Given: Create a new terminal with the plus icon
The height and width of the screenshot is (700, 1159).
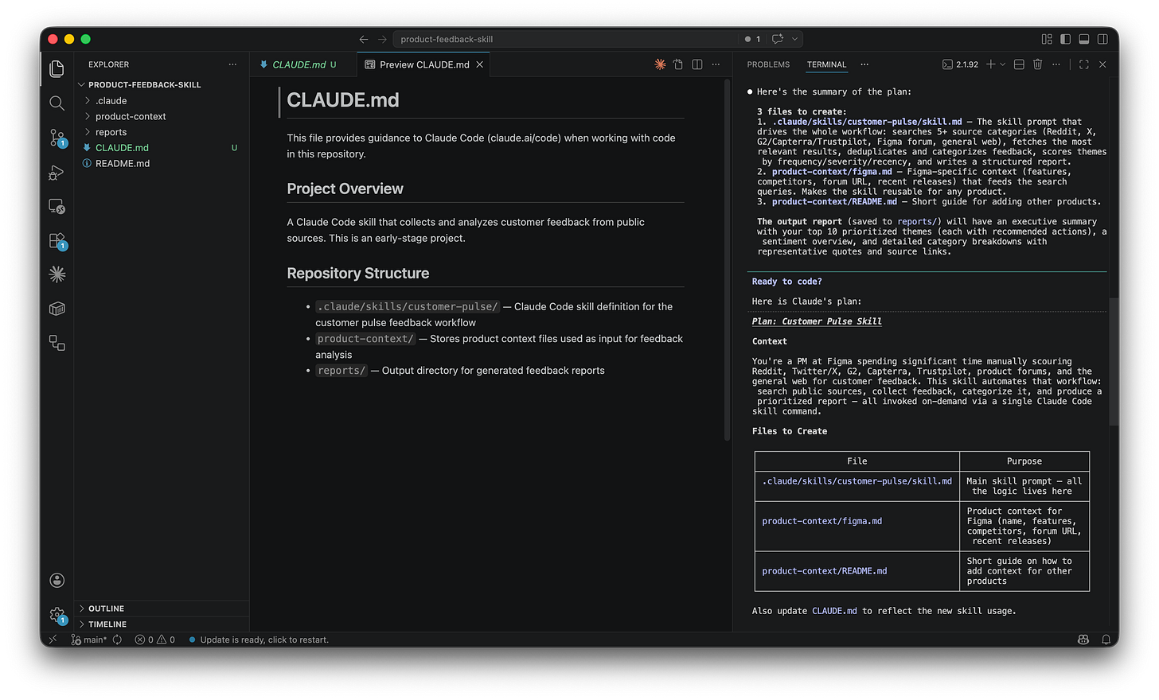Looking at the screenshot, I should tap(991, 64).
